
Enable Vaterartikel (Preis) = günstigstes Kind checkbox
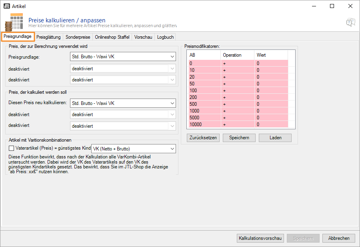click(x=11, y=148)
